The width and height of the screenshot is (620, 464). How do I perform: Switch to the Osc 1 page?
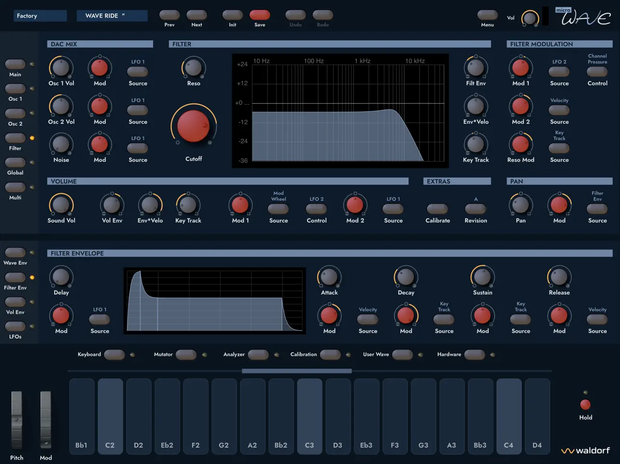point(15,89)
